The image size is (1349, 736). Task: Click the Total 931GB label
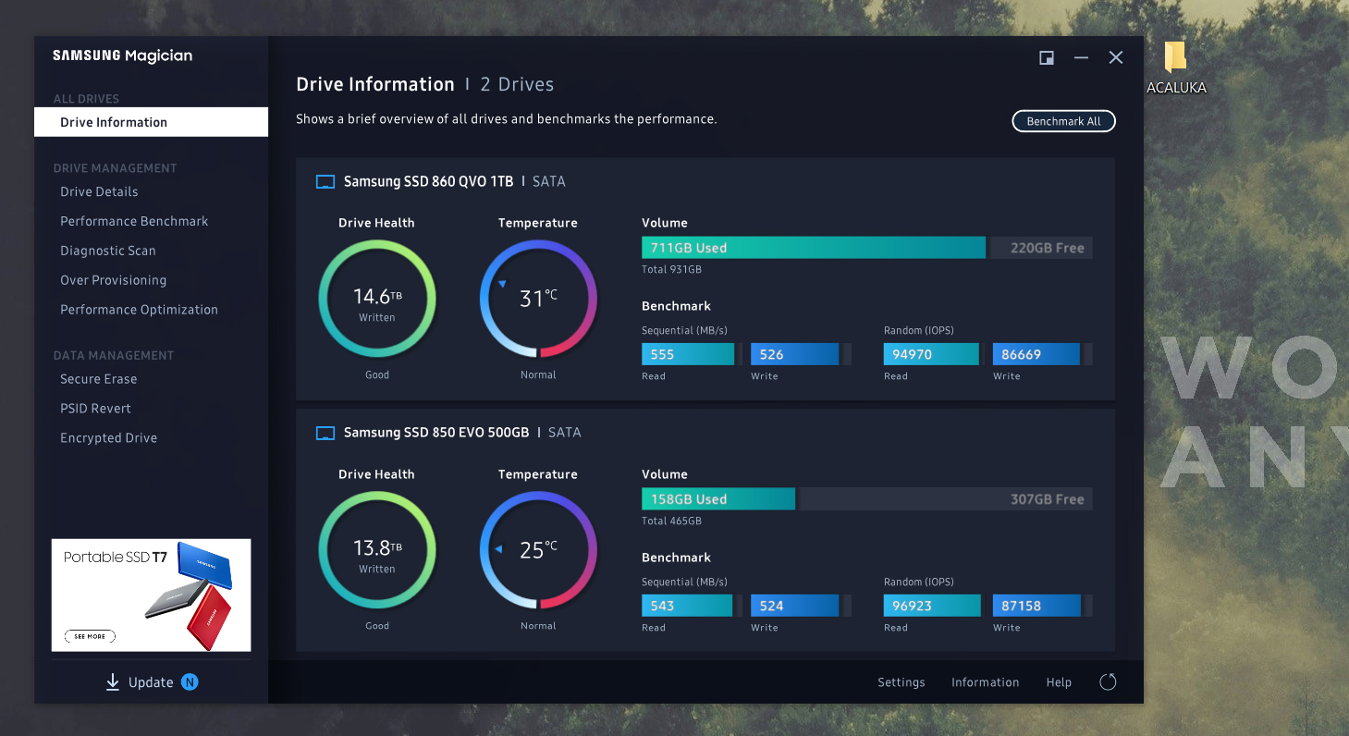coord(671,270)
